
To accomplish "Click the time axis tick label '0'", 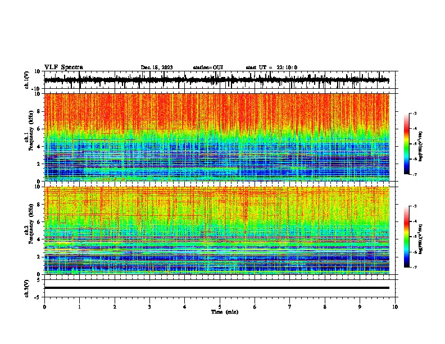I will pyautogui.click(x=44, y=307).
